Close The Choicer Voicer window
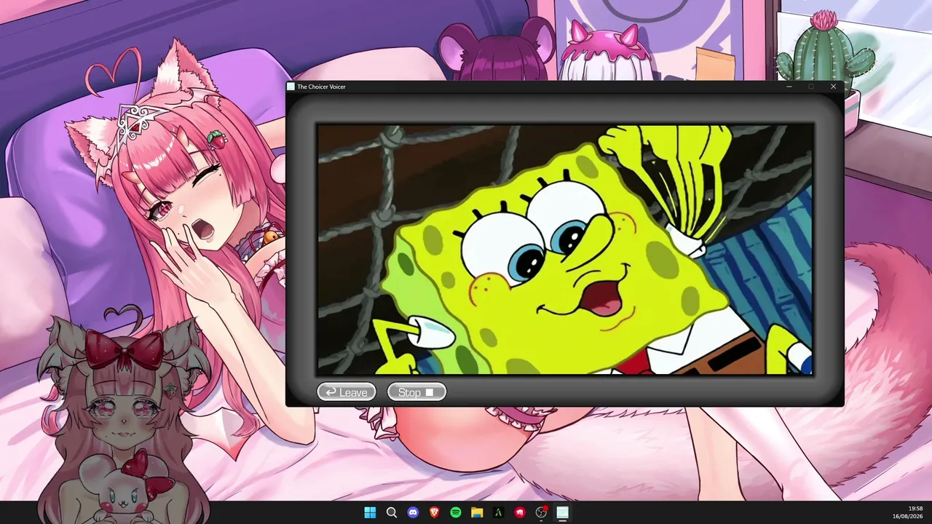 point(834,87)
